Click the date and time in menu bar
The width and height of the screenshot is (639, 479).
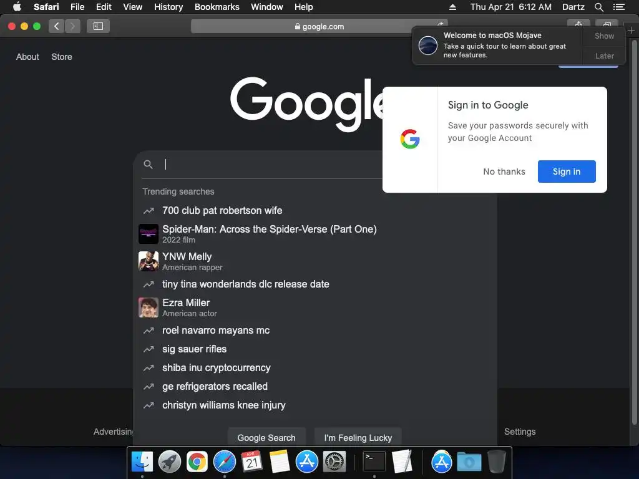[510, 7]
